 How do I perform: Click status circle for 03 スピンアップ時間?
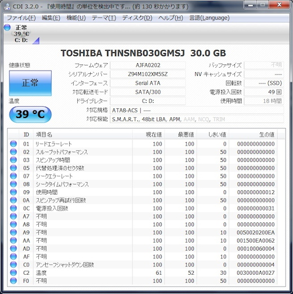[14, 160]
